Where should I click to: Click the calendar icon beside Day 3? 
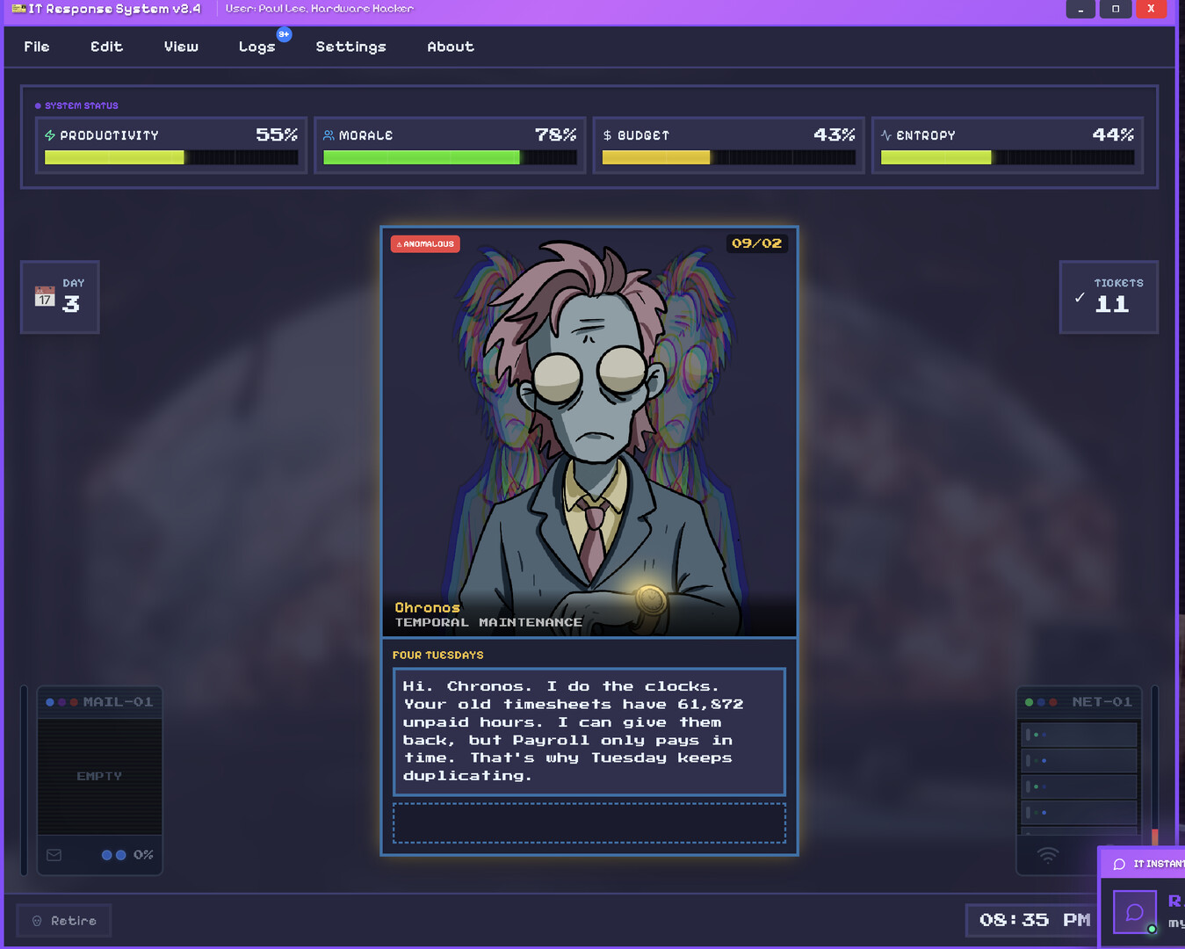coord(45,297)
